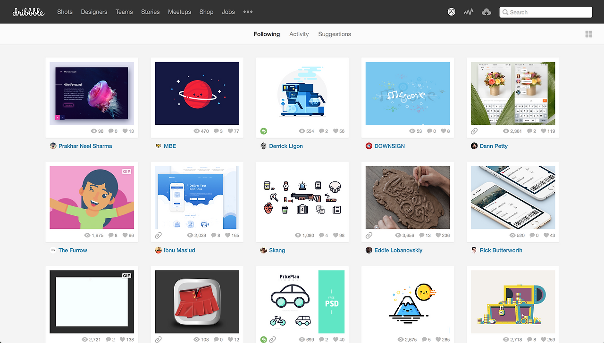Click the attachment icon on Eddie Lobanovskiy's shot
This screenshot has height=343, width=604.
[x=369, y=235]
